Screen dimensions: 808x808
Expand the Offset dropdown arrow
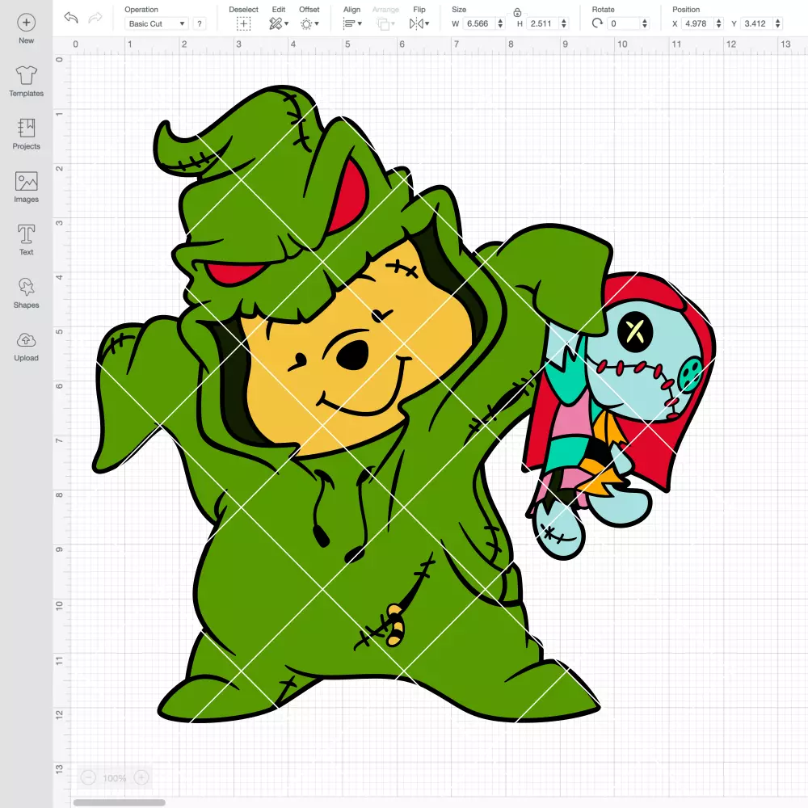coord(317,23)
